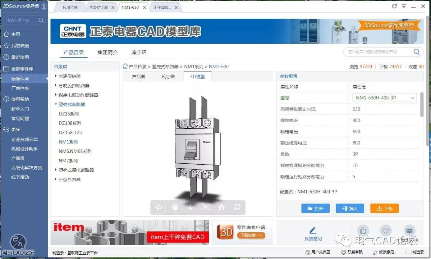431x259 pixels.
Task: Switch to 尺寸图 view tab
Action: (x=168, y=77)
